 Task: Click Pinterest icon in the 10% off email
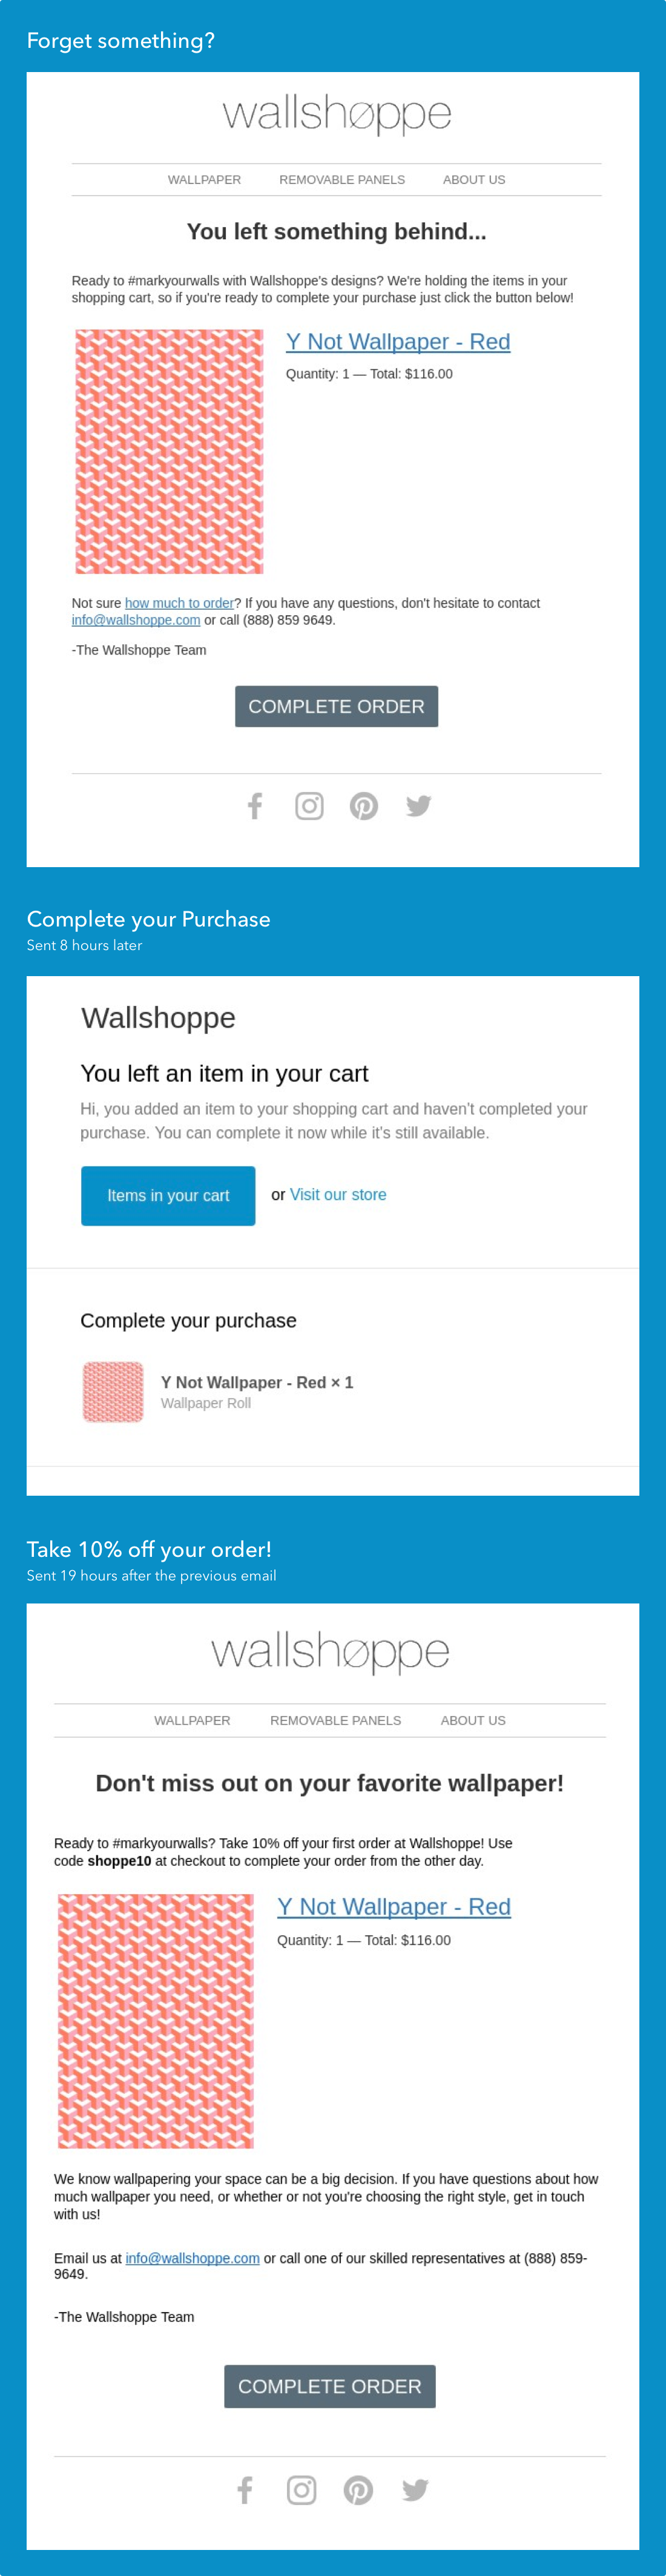click(358, 2490)
